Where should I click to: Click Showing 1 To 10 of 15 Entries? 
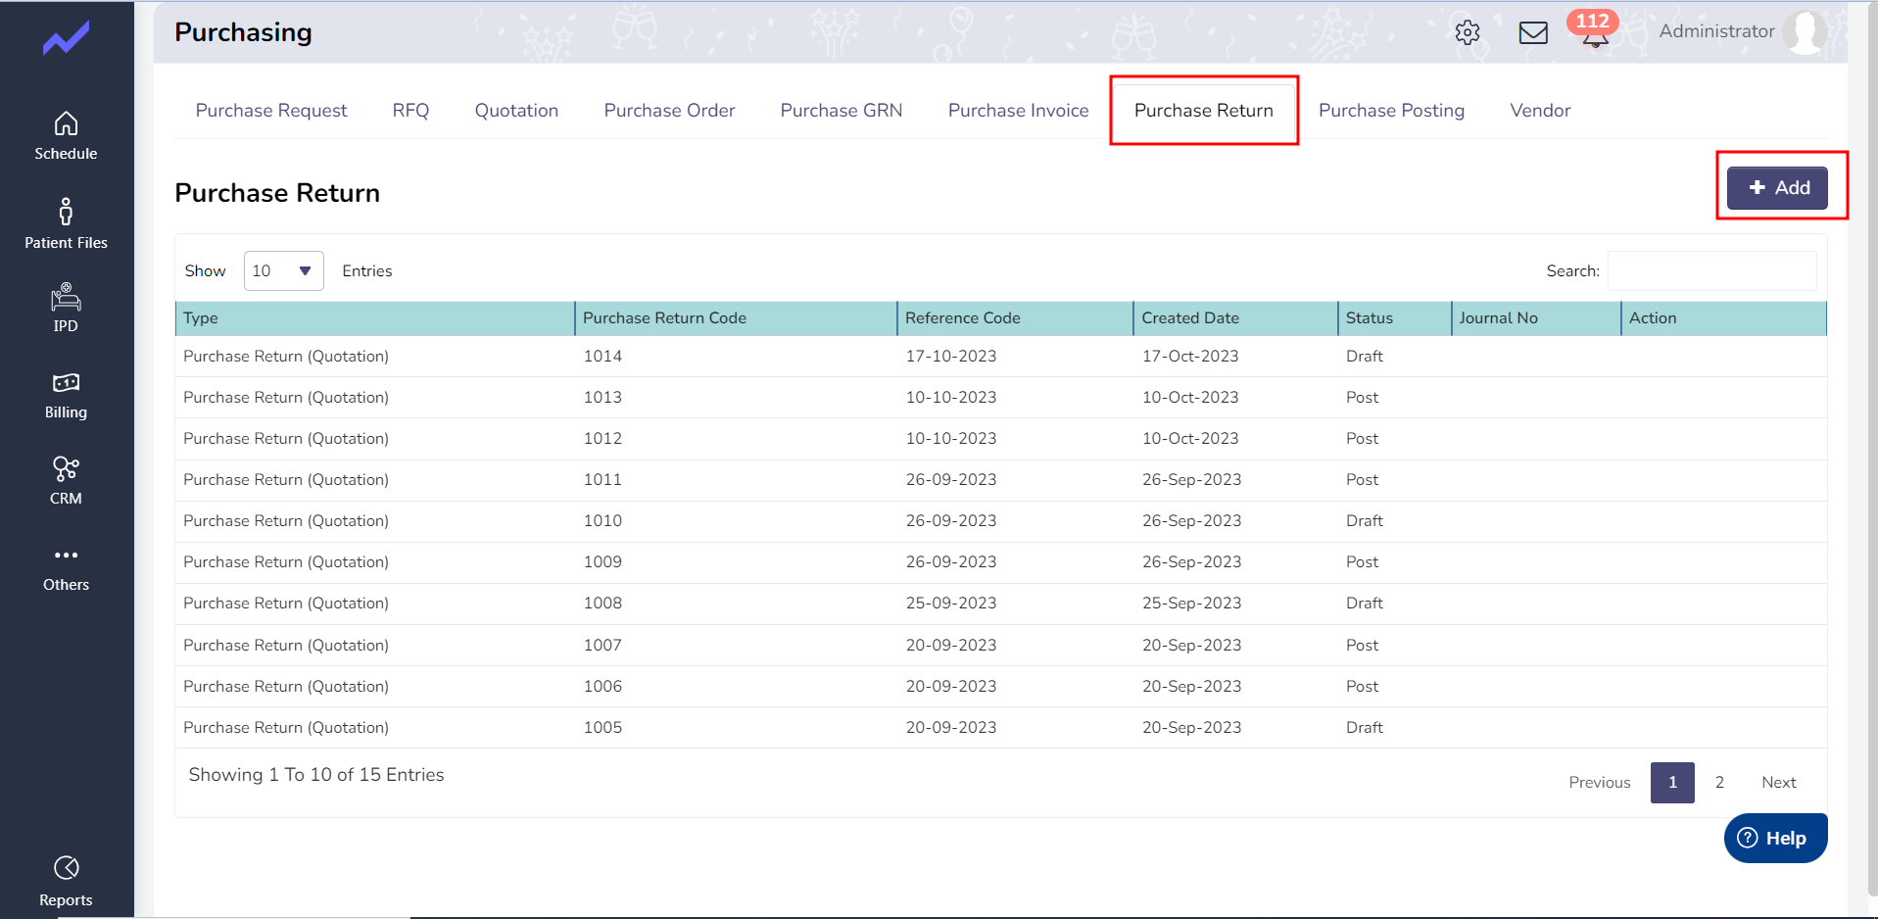(316, 775)
